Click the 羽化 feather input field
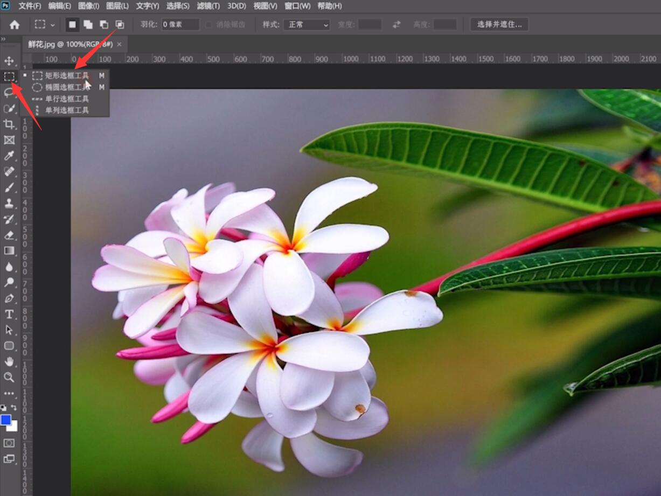Screen dimensions: 661x496 [180, 25]
